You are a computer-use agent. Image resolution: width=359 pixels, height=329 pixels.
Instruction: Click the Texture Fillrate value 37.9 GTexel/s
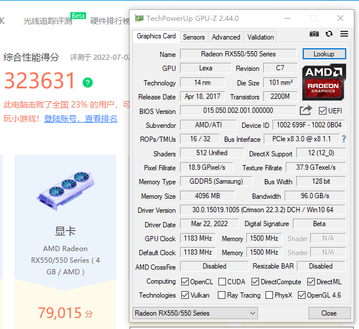pos(315,167)
